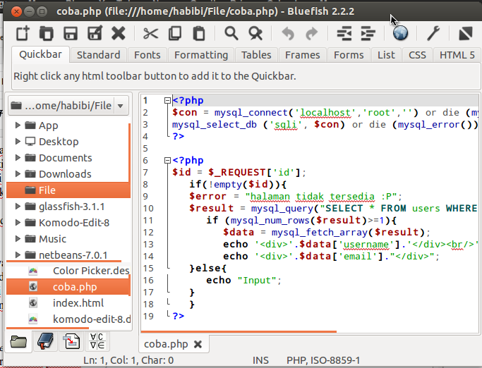Switch to the Standard tab
This screenshot has height=368, width=482.
click(98, 55)
